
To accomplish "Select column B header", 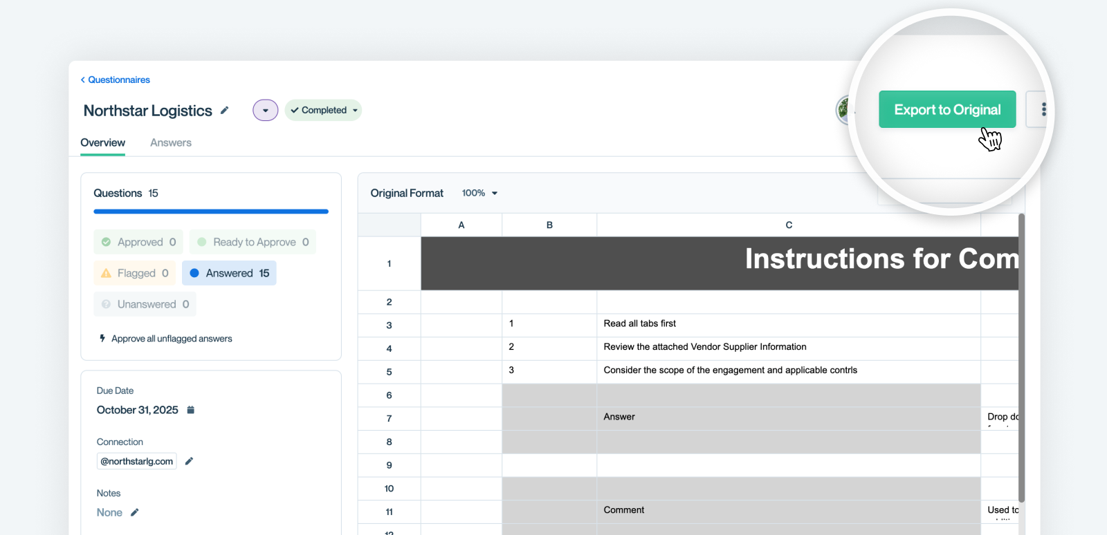I will click(549, 225).
